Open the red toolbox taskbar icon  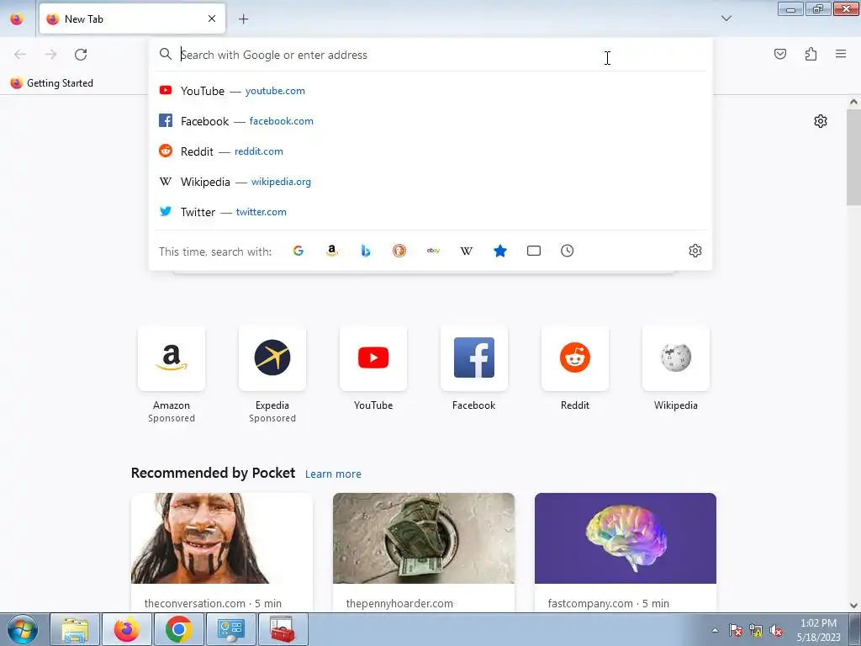[283, 629]
